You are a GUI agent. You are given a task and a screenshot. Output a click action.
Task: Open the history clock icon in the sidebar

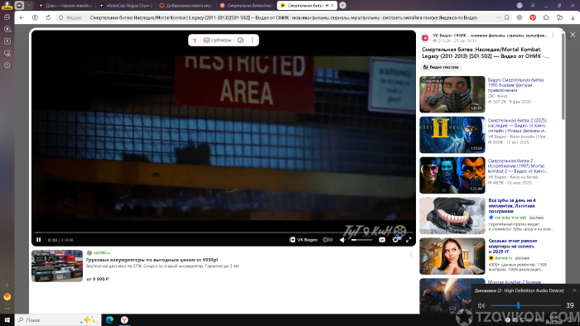click(7, 65)
